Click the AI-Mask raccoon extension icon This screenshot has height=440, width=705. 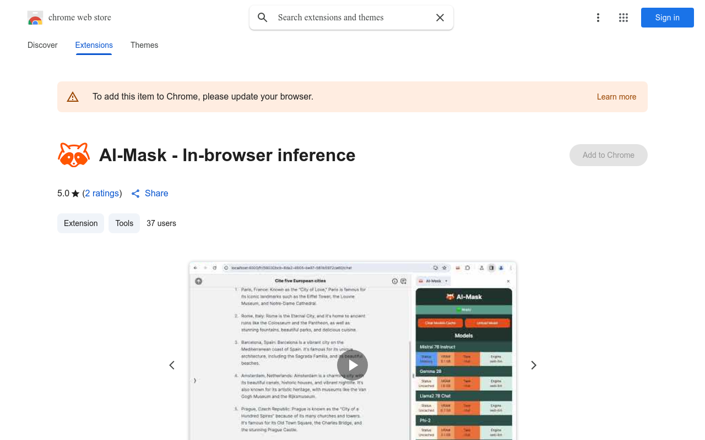[74, 155]
